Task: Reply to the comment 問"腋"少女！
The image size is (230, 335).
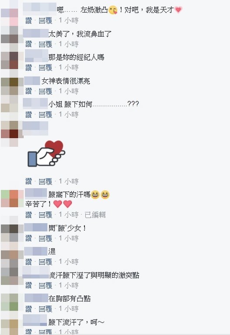Action: coord(45,238)
